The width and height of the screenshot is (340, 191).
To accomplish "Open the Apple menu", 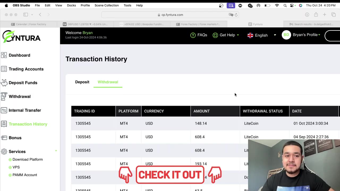I will click(6, 5).
